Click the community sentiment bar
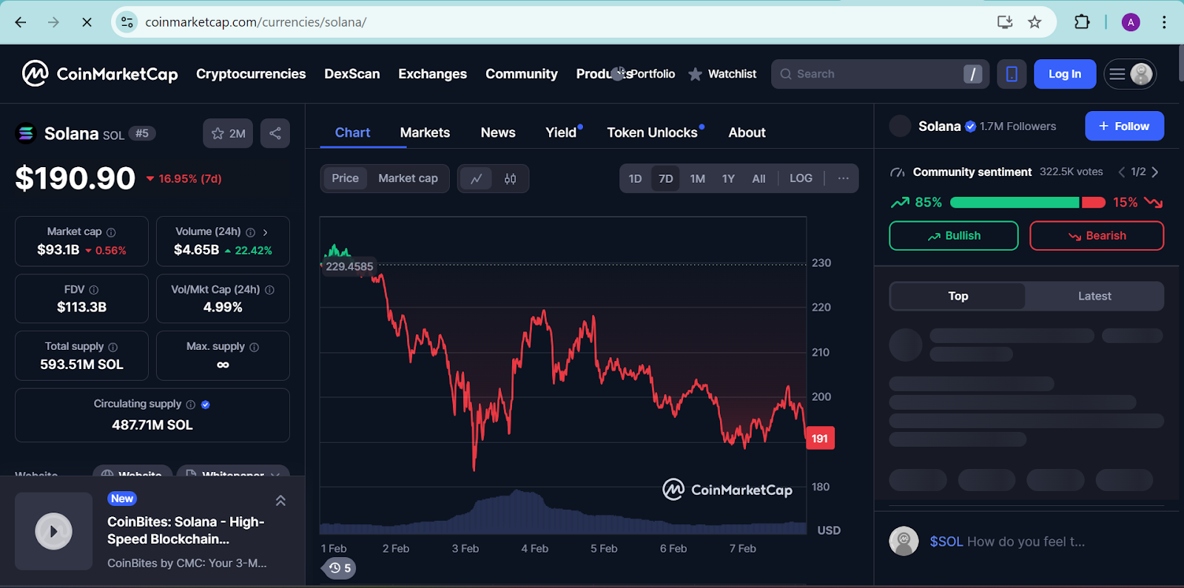Screen dimensions: 1184x588 coord(1027,203)
